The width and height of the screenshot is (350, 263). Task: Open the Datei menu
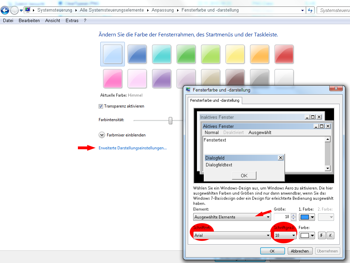[8, 20]
